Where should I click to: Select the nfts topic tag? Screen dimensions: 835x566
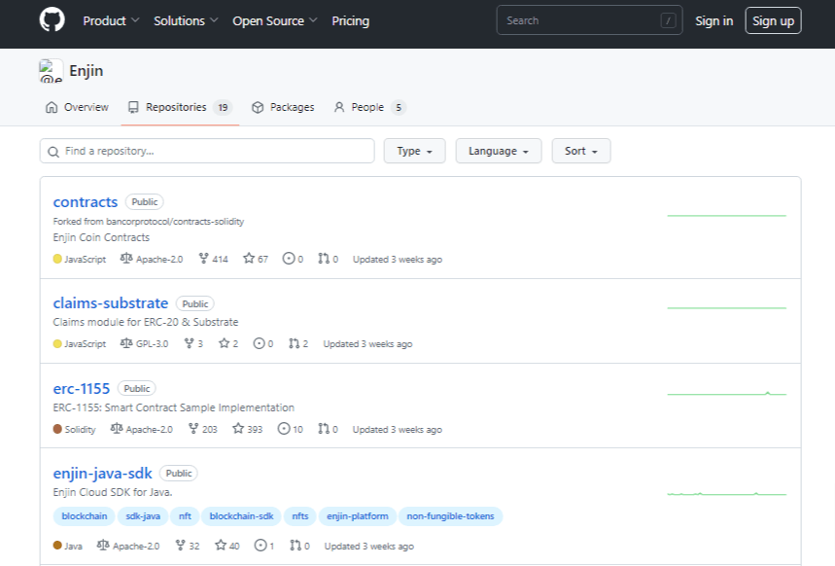click(299, 515)
